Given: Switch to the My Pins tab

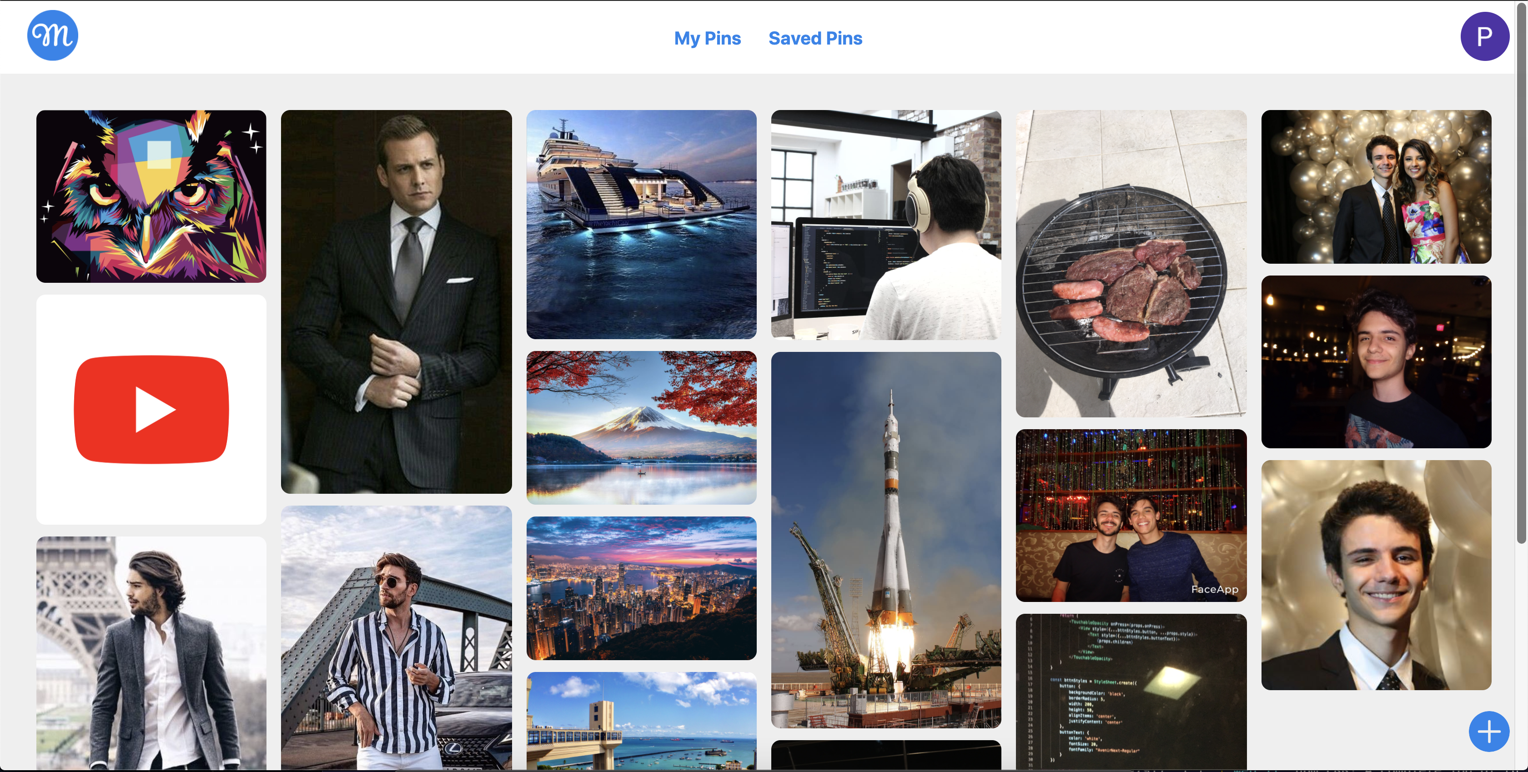Looking at the screenshot, I should pos(707,39).
